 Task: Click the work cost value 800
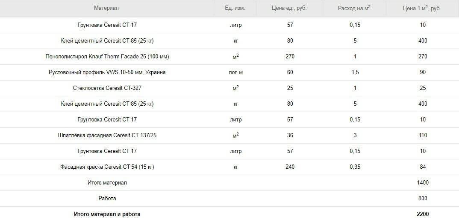tap(423, 199)
